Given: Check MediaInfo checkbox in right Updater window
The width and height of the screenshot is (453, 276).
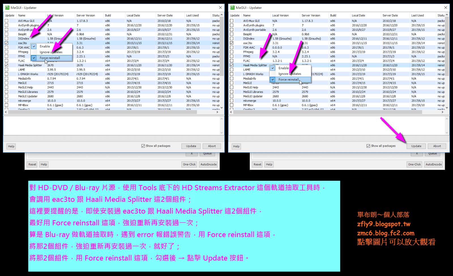Looking at the screenshot, I should click(232, 78).
